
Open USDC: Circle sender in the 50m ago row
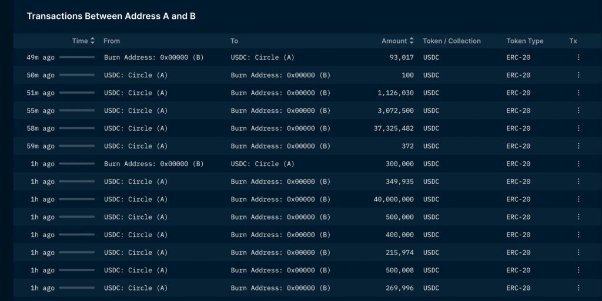pos(136,75)
